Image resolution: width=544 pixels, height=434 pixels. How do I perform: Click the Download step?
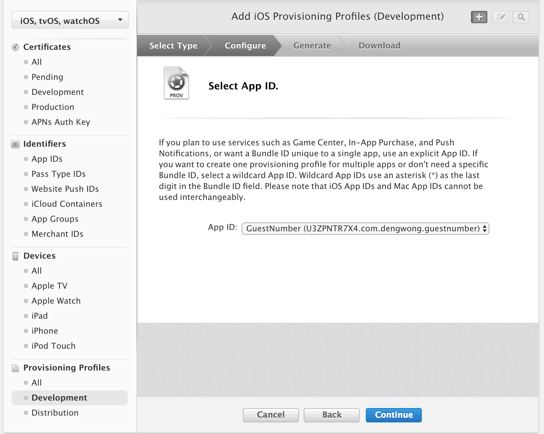click(380, 46)
